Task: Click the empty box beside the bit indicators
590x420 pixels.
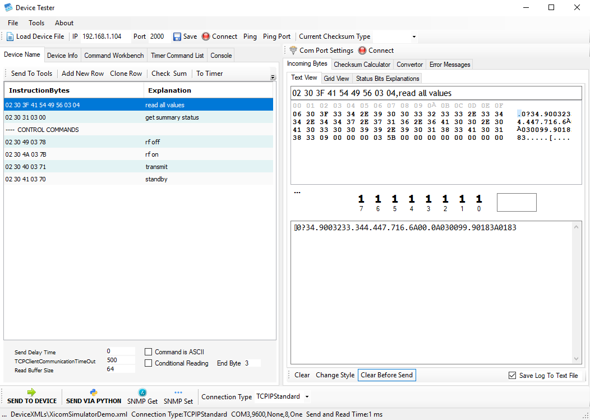Action: point(517,203)
